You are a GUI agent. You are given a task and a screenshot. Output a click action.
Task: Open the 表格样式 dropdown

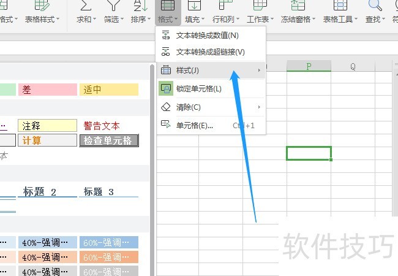click(42, 19)
